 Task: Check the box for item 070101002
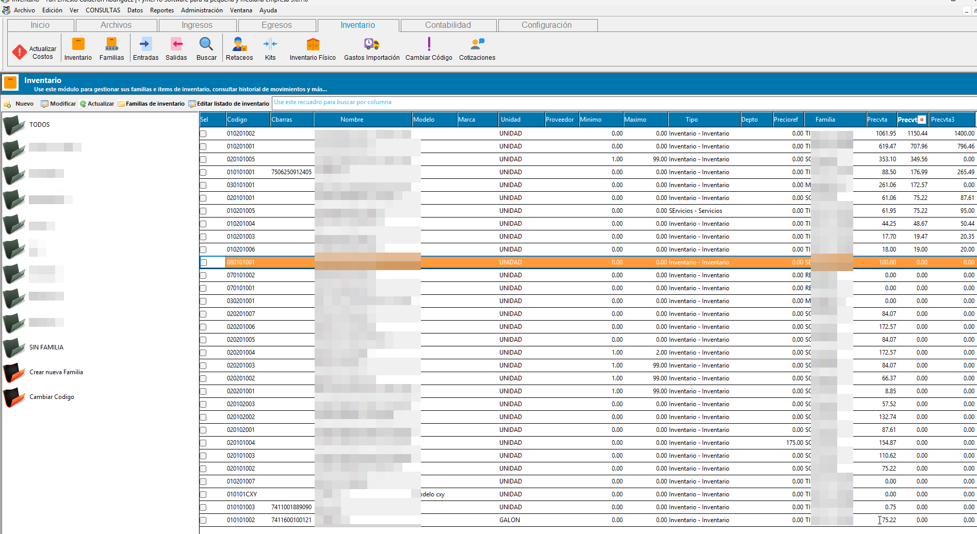click(x=203, y=276)
